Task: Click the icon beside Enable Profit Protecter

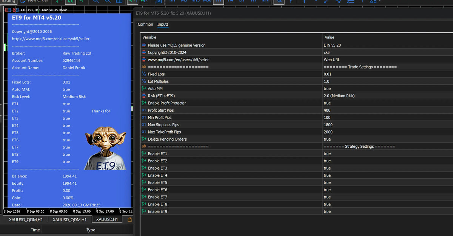Action: pyautogui.click(x=144, y=103)
